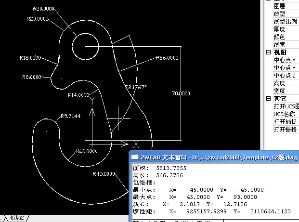299x222 pixels.
Task: Select the 图层 property row
Action: [x=286, y=6]
